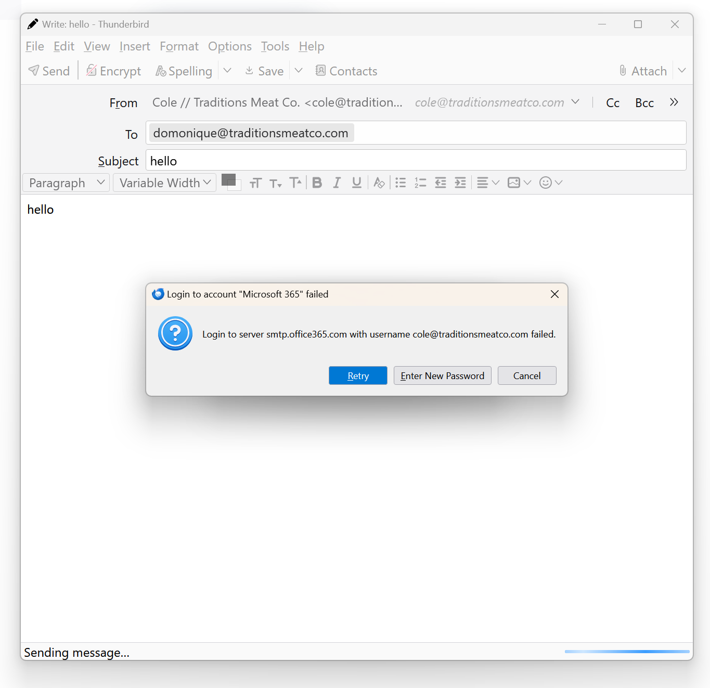Open the Contacts sidebar
Screen dimensions: 710x688
[x=346, y=71]
